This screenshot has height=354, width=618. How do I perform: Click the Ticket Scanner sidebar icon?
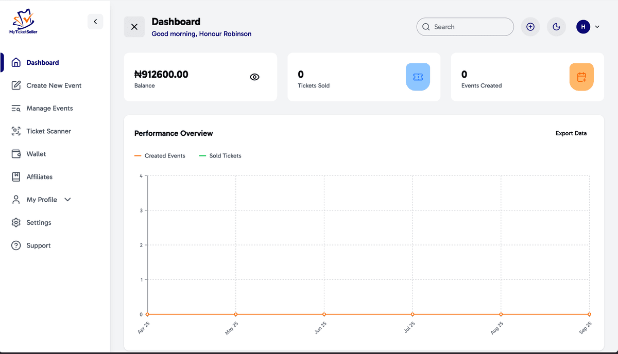[16, 131]
